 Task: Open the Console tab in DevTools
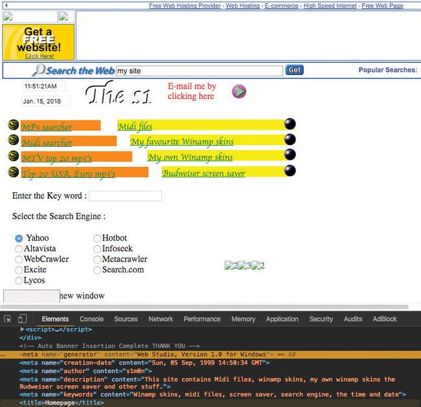point(91,319)
